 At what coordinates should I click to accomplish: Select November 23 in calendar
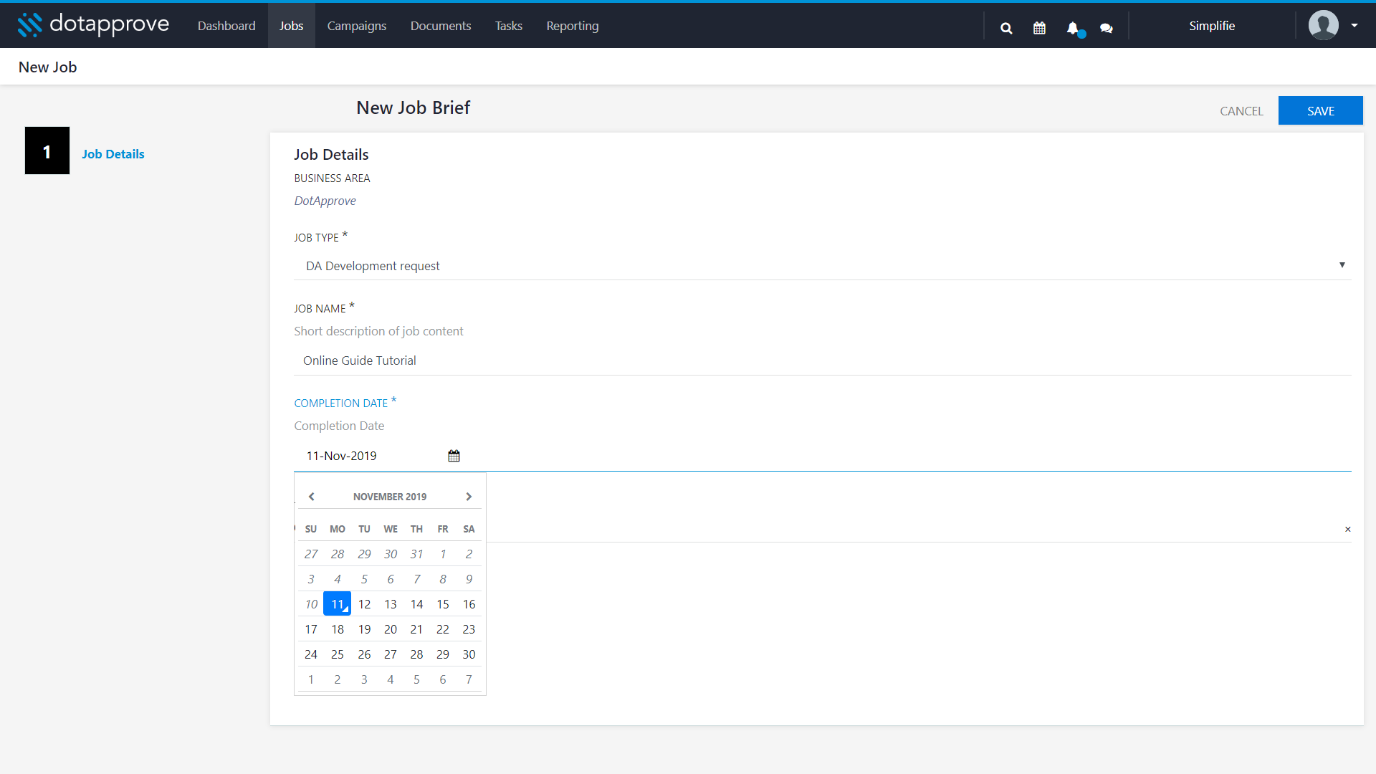tap(469, 629)
